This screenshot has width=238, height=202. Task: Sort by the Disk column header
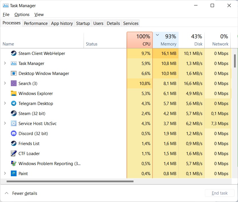click(x=191, y=40)
